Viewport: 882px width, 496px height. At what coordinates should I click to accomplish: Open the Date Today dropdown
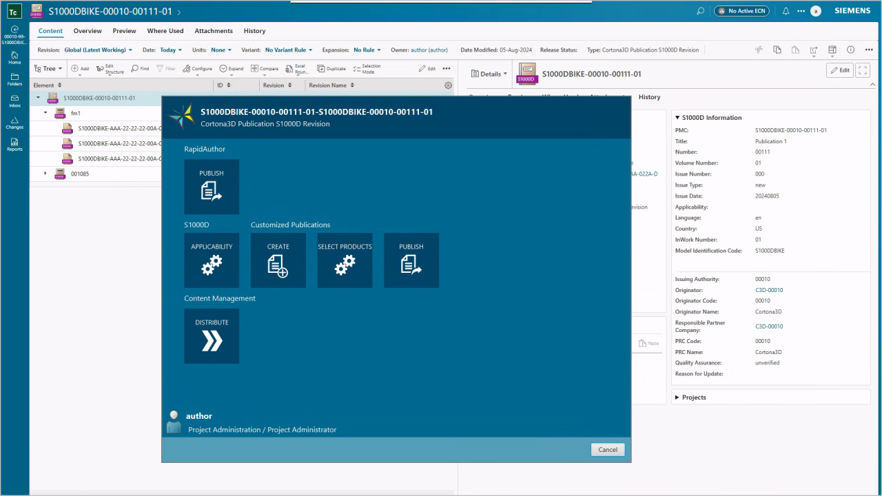click(171, 50)
